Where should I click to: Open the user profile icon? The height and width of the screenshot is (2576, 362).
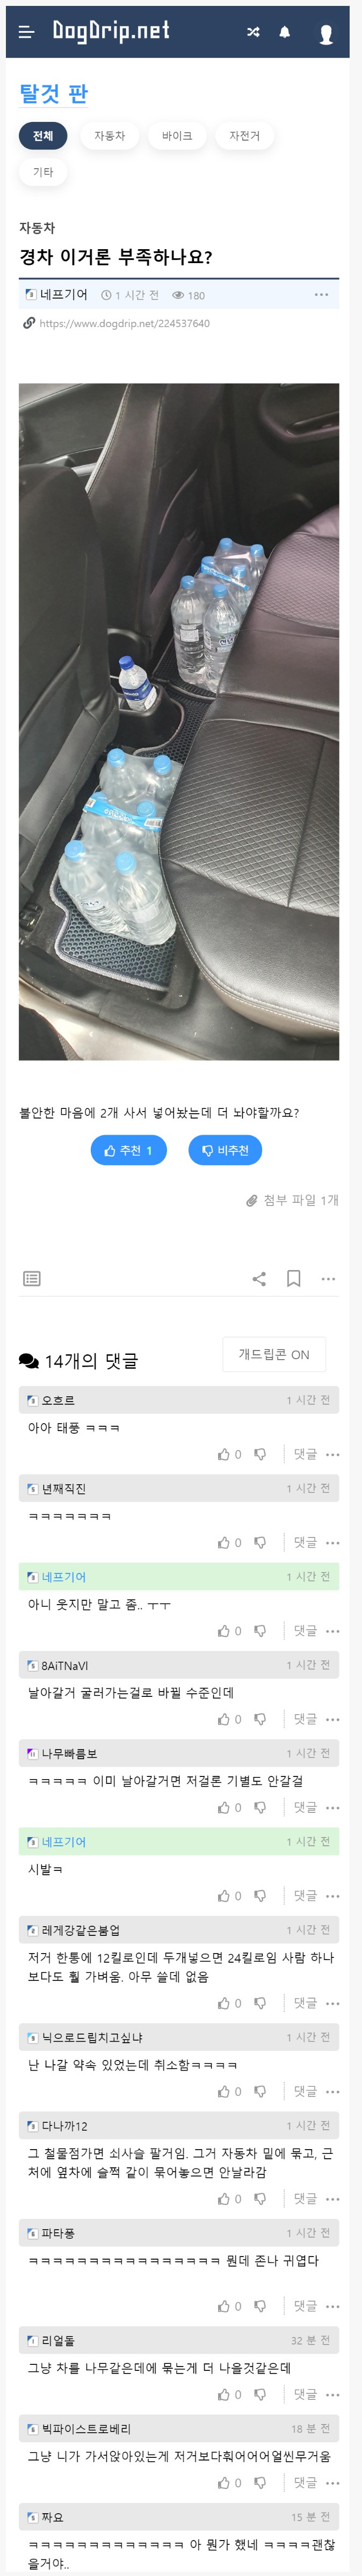point(326,33)
